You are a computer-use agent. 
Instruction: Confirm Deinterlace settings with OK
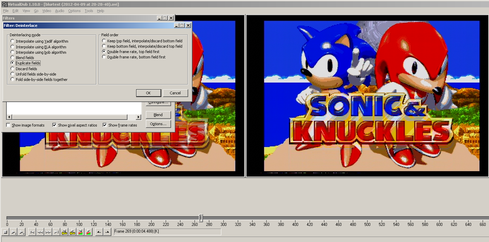click(149, 93)
